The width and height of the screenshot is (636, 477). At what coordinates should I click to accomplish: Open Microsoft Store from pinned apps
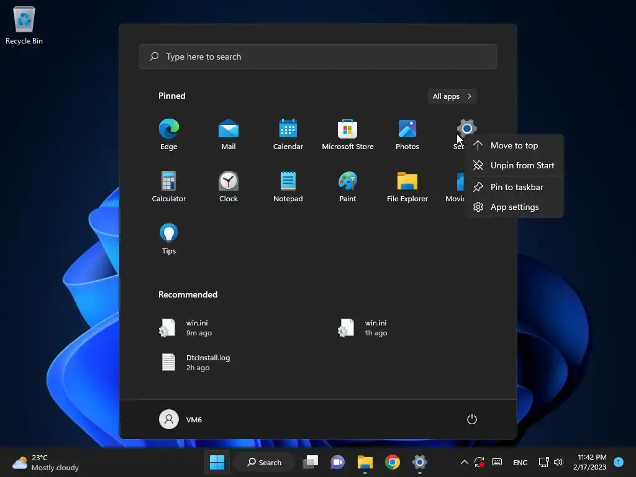348,134
